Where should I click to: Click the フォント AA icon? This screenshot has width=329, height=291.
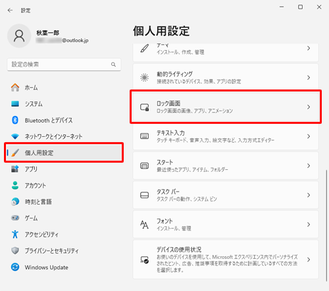[x=145, y=225]
